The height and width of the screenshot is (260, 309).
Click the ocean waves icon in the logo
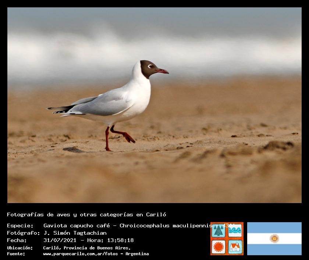235,231
